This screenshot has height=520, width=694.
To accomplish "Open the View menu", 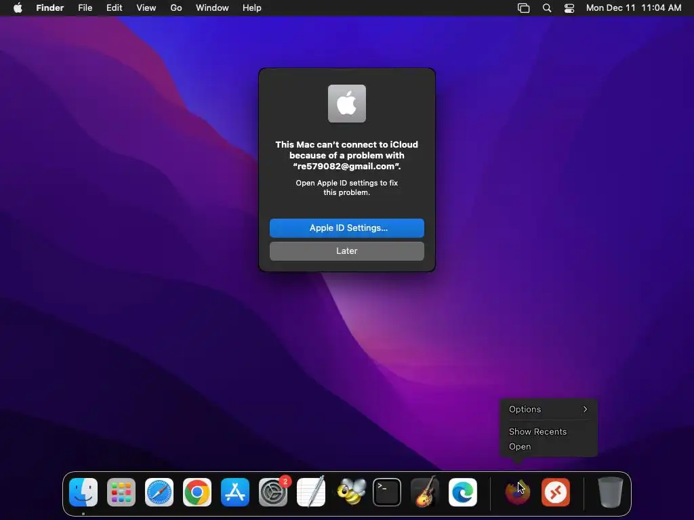I will [x=146, y=8].
